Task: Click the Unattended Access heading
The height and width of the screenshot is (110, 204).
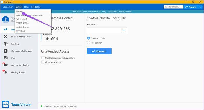Action: (55, 51)
